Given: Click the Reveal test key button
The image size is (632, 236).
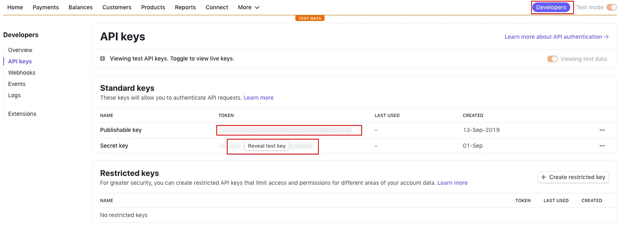Looking at the screenshot, I should [267, 146].
